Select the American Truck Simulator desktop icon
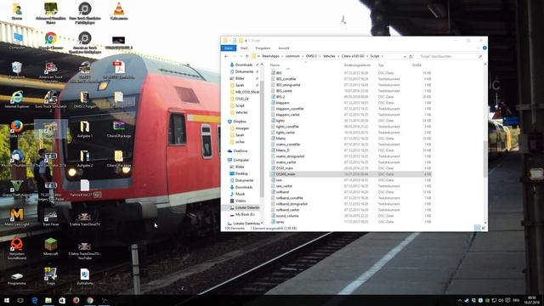Viewport: 544px width, 306px height. (x=51, y=71)
